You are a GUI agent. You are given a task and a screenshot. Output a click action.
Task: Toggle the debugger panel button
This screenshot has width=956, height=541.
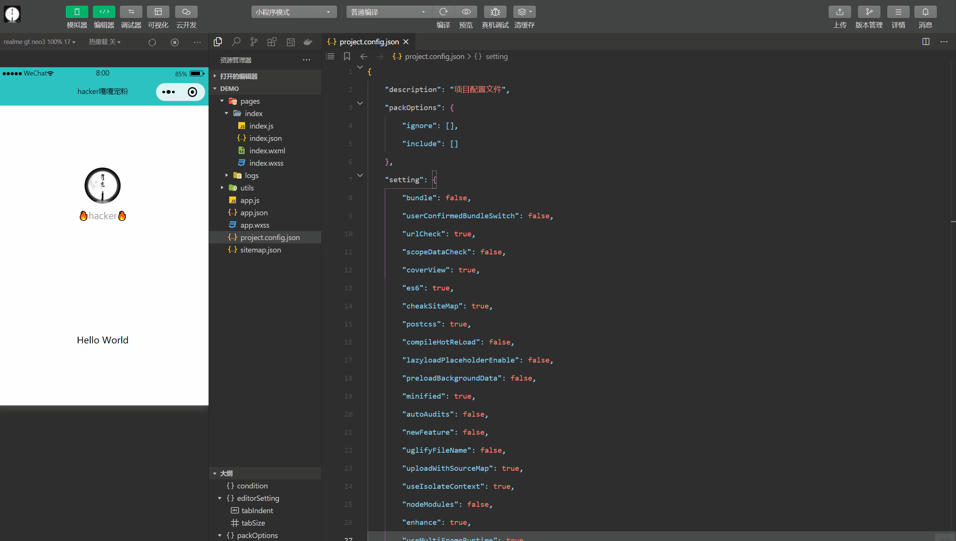(x=131, y=12)
